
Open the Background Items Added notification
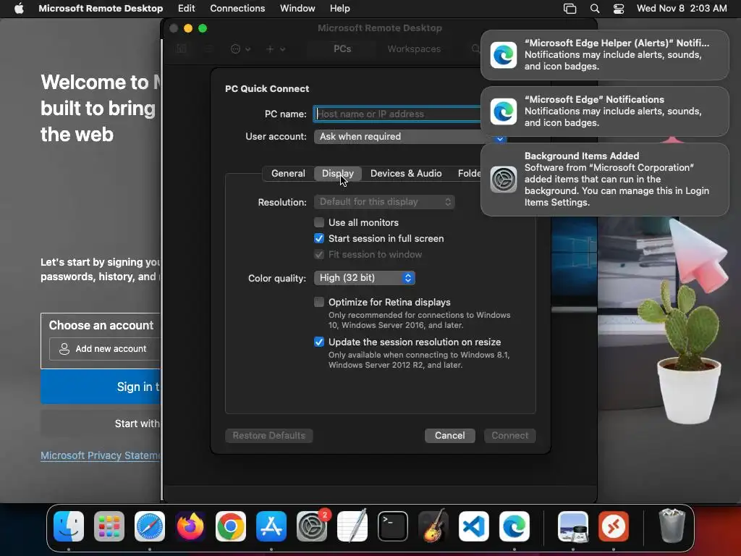pos(605,180)
